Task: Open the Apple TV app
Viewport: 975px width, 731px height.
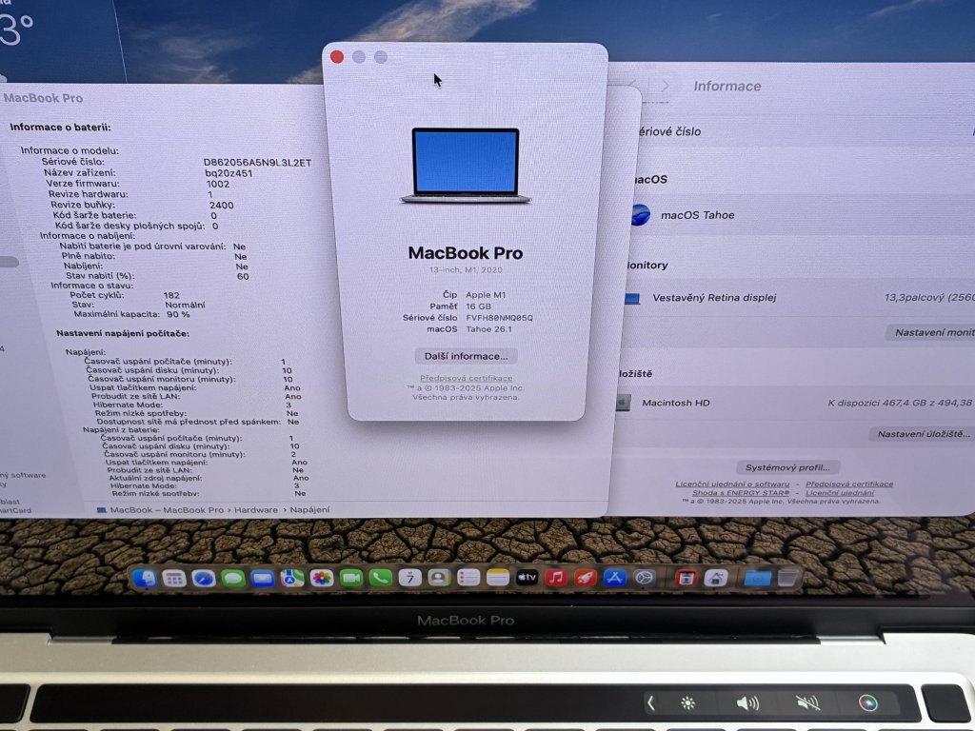Action: tap(527, 577)
